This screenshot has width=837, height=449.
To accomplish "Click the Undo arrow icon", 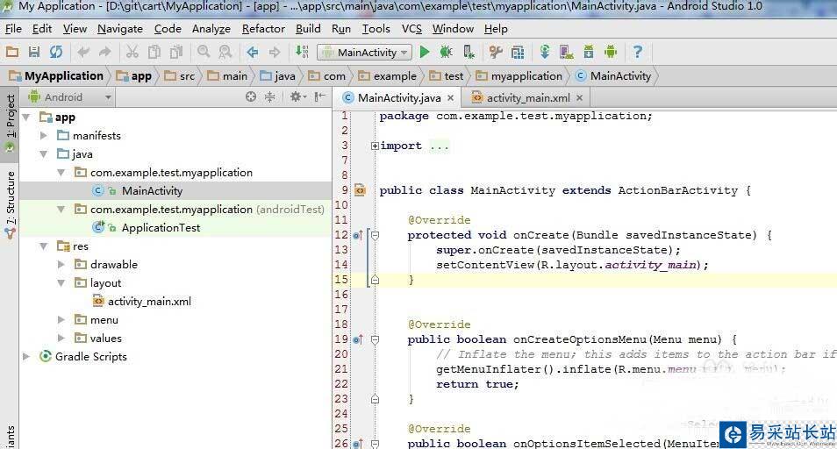I will tap(82, 52).
